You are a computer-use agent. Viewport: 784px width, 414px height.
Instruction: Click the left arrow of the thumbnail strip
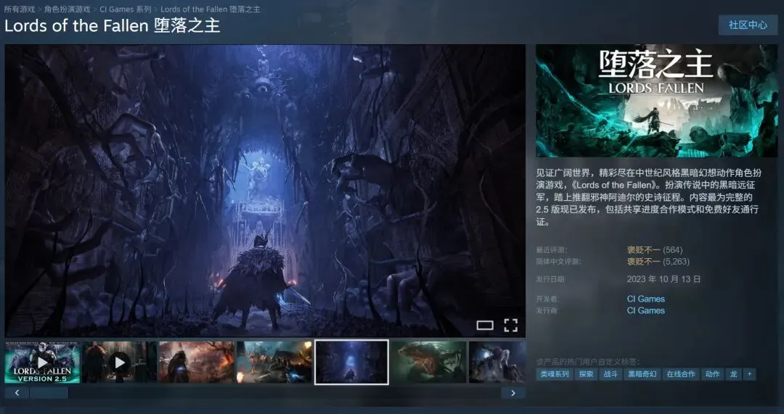pyautogui.click(x=17, y=393)
